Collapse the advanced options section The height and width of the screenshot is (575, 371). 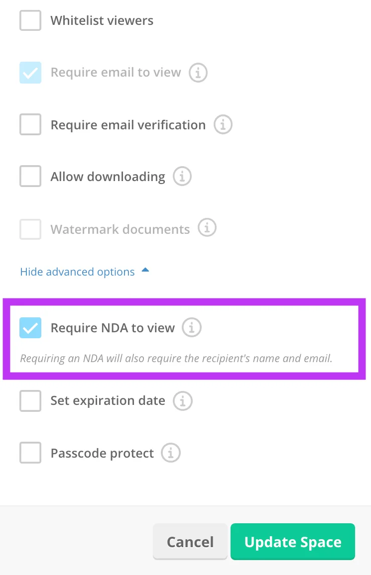[x=77, y=272]
